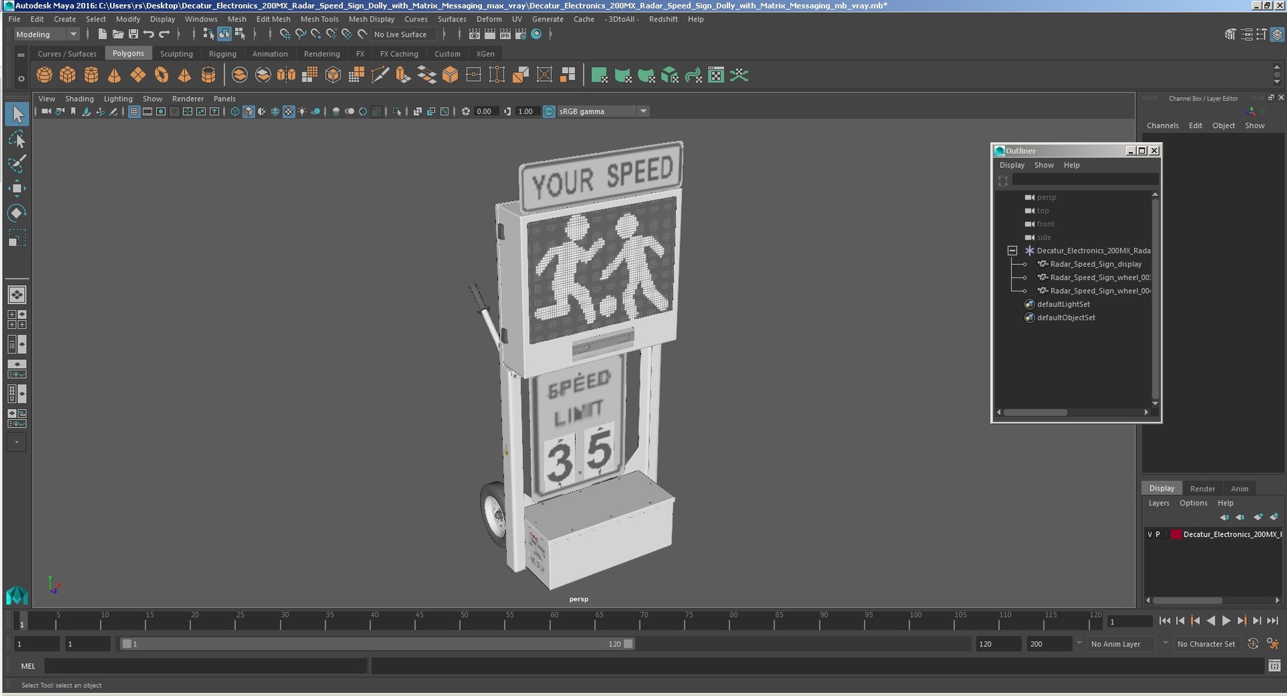
Task: Toggle layer visibility V box for Decatur layer
Action: click(1150, 534)
